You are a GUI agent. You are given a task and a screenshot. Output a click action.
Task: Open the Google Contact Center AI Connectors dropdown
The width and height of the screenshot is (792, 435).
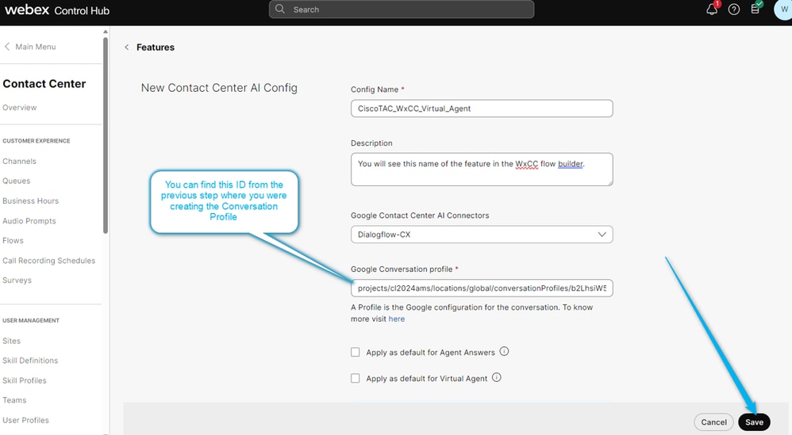coord(482,235)
